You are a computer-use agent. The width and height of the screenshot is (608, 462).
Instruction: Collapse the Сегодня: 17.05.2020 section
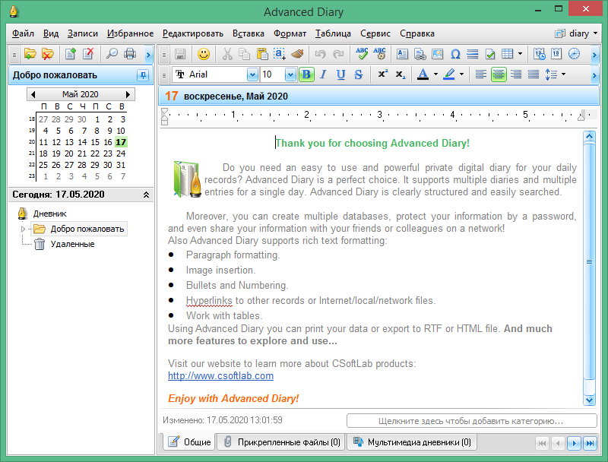[146, 195]
